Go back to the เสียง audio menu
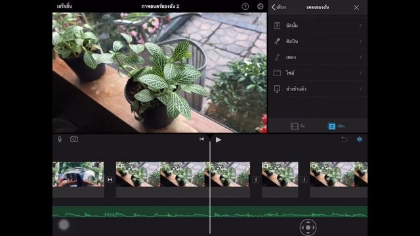Viewport: 420px width, 236px height. pos(279,7)
